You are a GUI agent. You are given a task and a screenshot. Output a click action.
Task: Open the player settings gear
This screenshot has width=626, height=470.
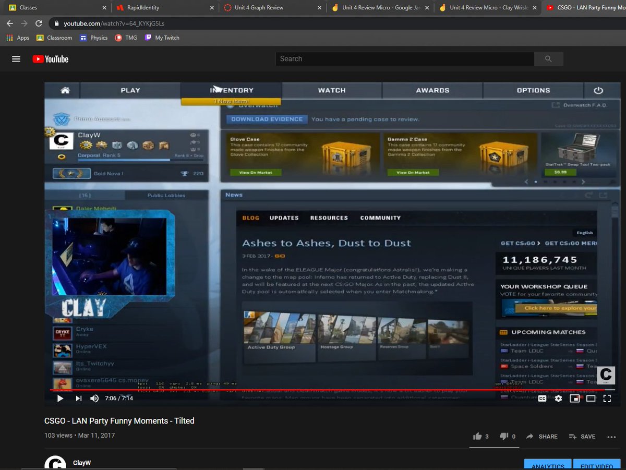[x=559, y=399]
